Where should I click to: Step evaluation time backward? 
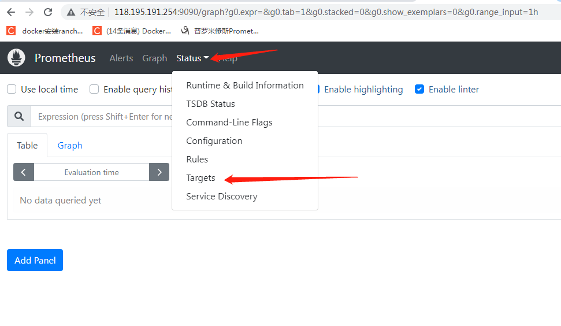(24, 172)
